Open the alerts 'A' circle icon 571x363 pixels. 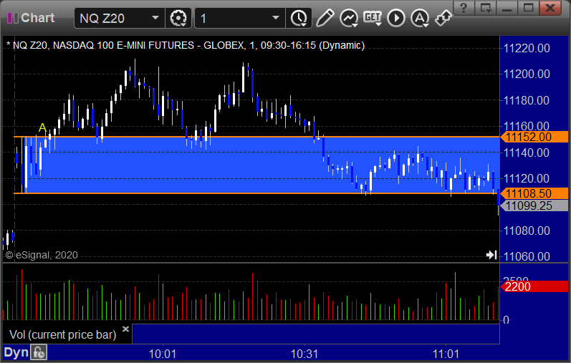click(420, 18)
